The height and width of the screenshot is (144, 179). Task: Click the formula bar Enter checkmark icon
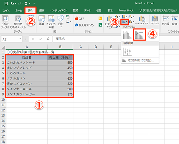(x=40, y=39)
